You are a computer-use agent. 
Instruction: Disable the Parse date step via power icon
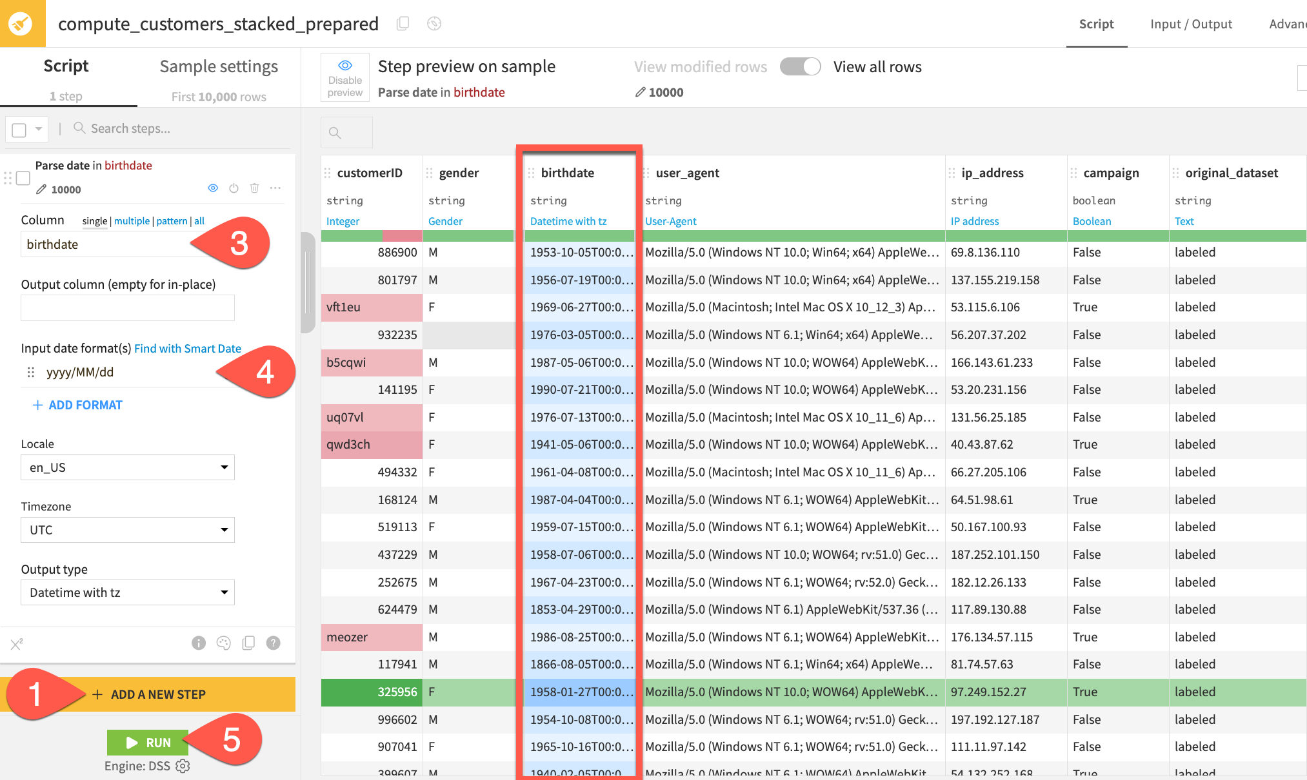[x=234, y=188]
